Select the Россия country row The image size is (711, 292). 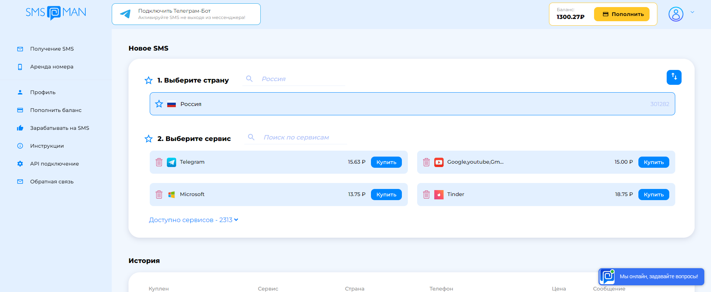[412, 104]
